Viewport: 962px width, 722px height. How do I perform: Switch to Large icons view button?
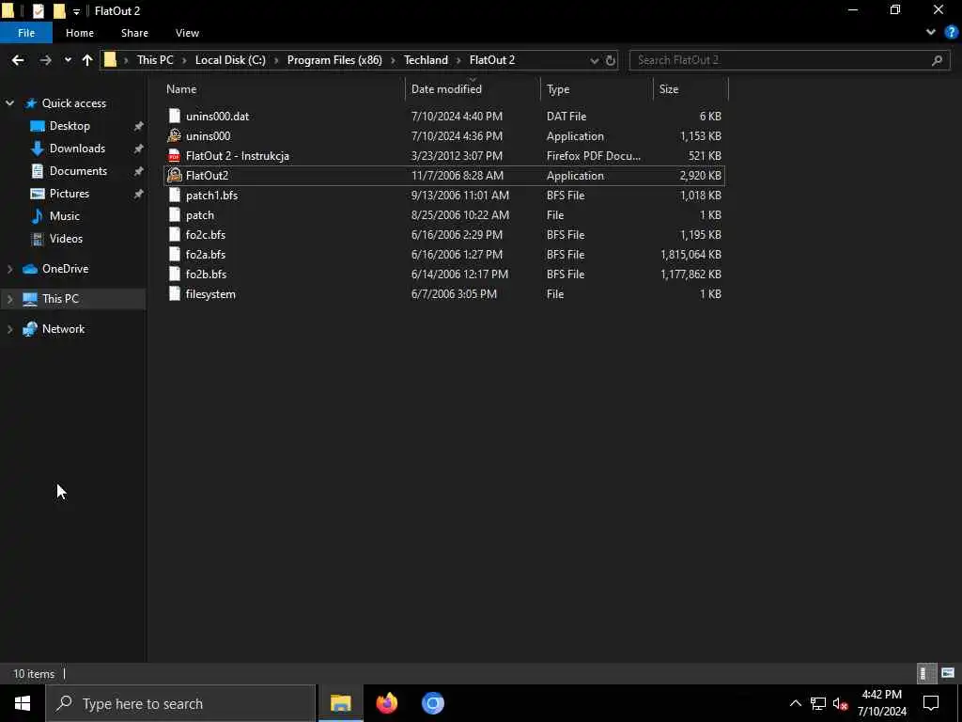(948, 673)
